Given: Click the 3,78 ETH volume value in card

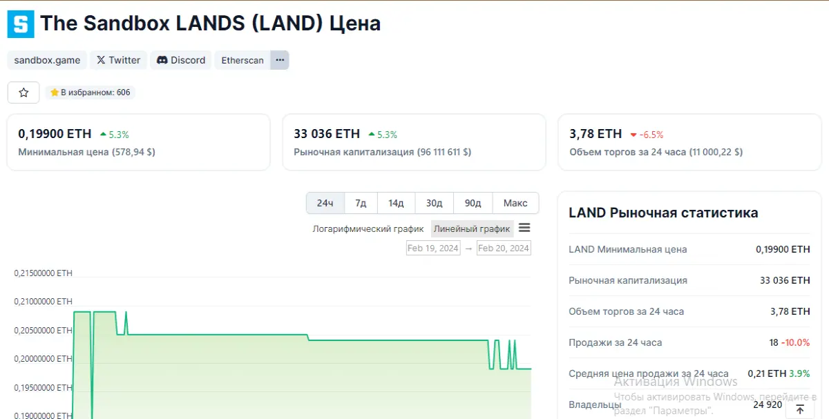Looking at the screenshot, I should pyautogui.click(x=595, y=134).
